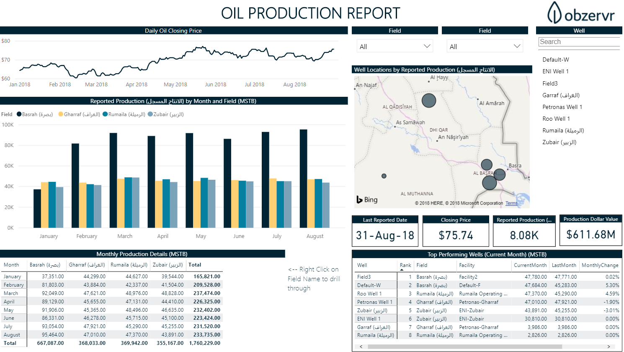This screenshot has width=624, height=352.
Task: Click May 2018 on the price chart axis
Action: tap(175, 85)
